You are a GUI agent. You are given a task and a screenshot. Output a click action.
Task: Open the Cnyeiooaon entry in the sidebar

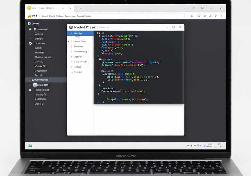pyautogui.click(x=41, y=71)
